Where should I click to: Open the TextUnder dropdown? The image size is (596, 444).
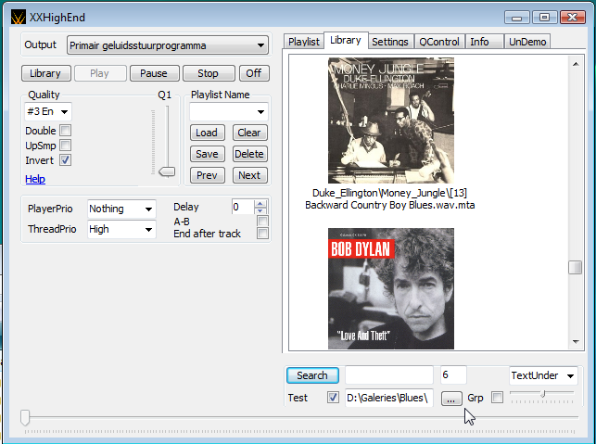tap(543, 375)
